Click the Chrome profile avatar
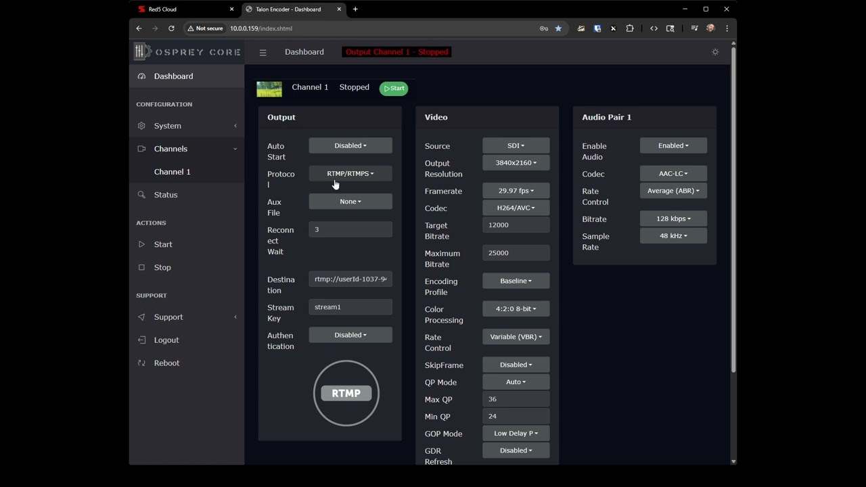This screenshot has height=487, width=866. point(710,28)
